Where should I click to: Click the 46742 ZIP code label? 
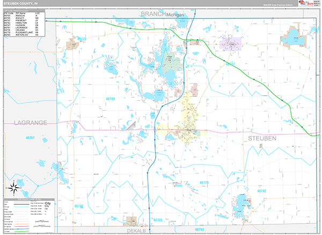261,191
